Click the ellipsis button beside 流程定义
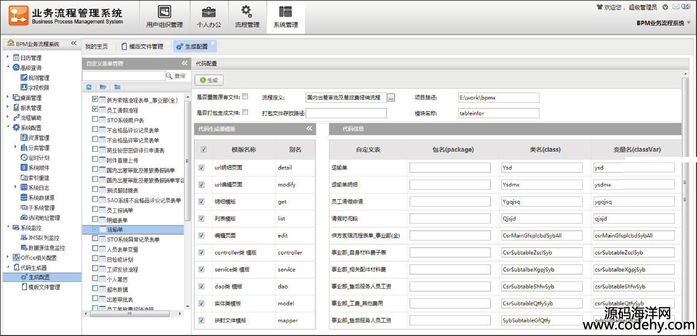The image size is (697, 336). (391, 98)
